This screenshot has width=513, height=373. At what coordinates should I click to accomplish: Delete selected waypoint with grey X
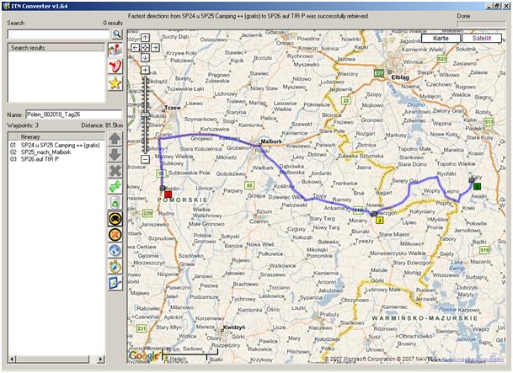coord(115,171)
